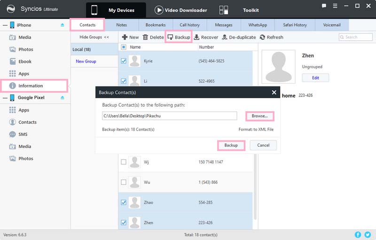Viewport: 376px width, 240px height.
Task: Click New Group link
Action: tap(86, 62)
